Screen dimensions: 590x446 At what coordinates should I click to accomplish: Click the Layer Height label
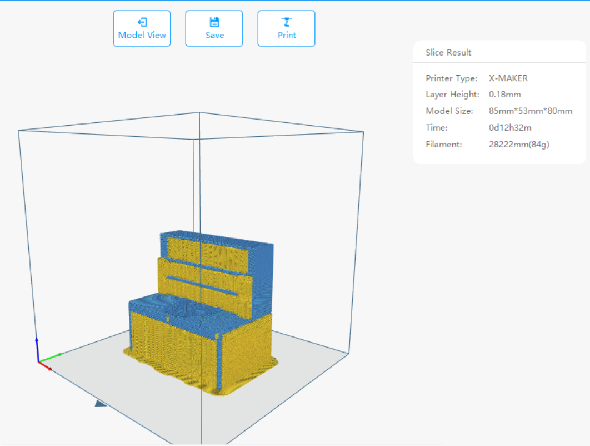point(452,95)
